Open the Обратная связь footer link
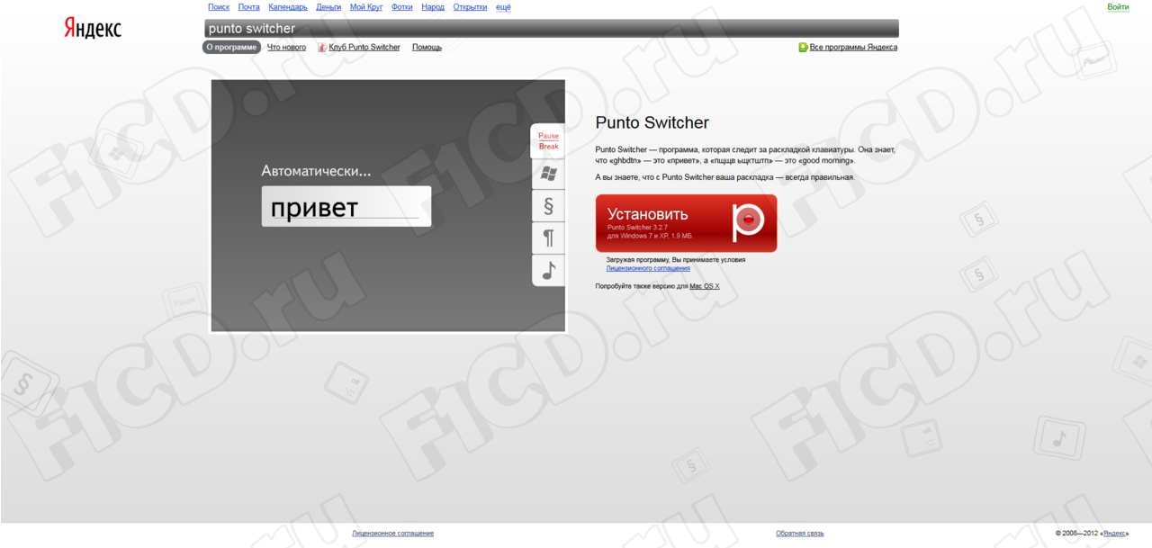 [x=800, y=534]
